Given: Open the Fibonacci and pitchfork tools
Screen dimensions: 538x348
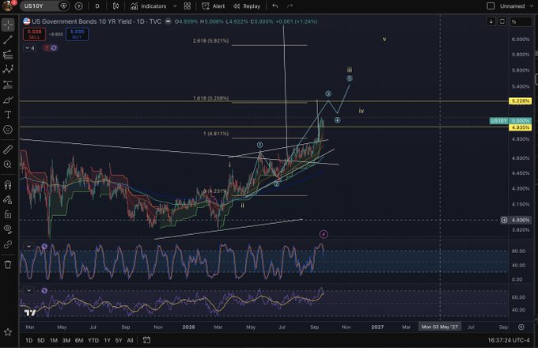Looking at the screenshot, I should coord(8,55).
